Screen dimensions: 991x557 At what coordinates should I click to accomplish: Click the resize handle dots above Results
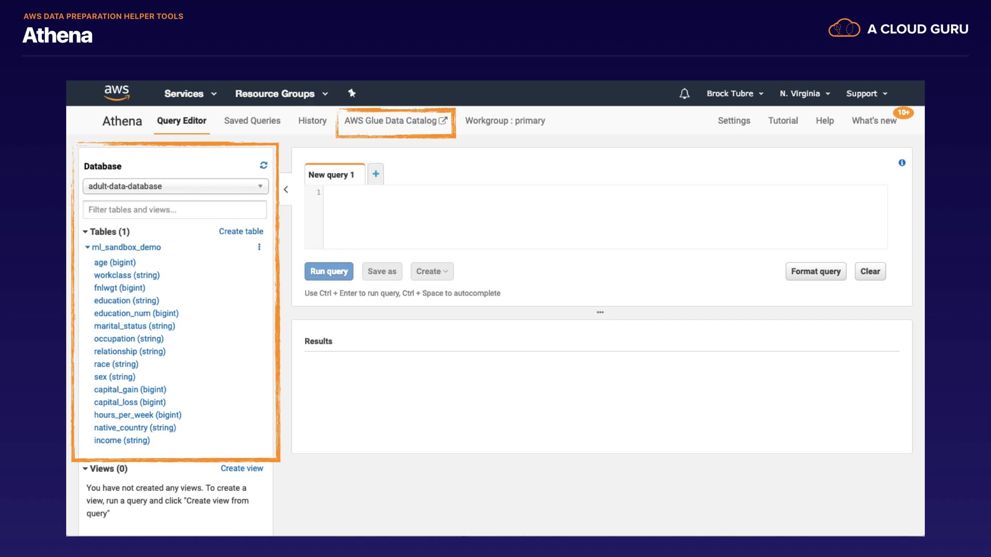600,313
